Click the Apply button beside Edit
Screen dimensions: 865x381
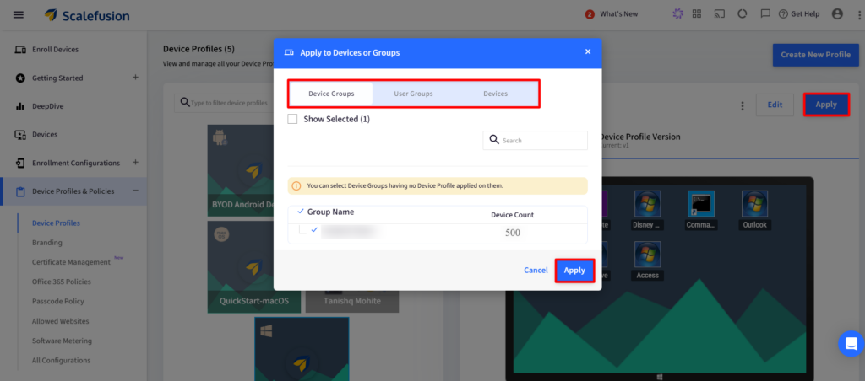[826, 105]
